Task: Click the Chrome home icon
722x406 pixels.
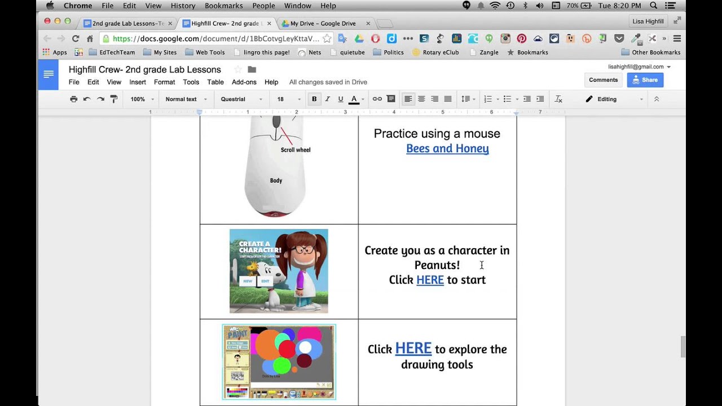Action: coord(90,38)
